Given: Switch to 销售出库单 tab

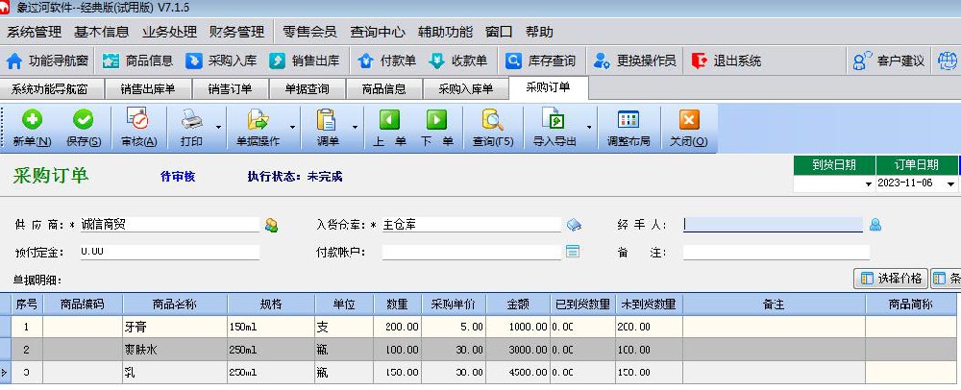Looking at the screenshot, I should (x=148, y=88).
